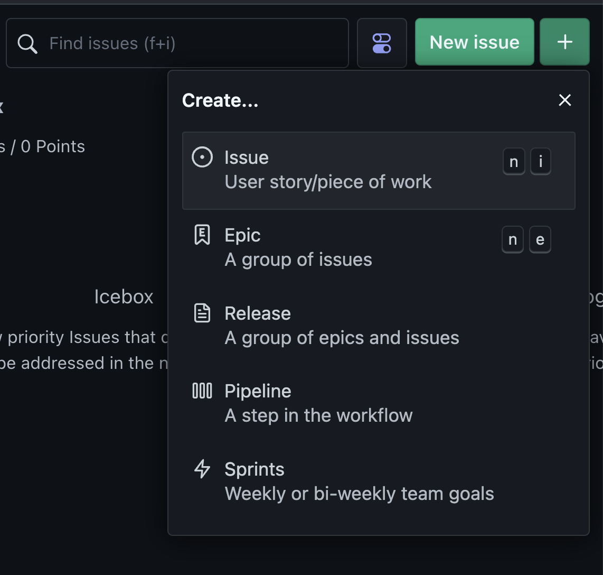603x575 pixels.
Task: Toggle the view options switch button
Action: click(x=382, y=43)
